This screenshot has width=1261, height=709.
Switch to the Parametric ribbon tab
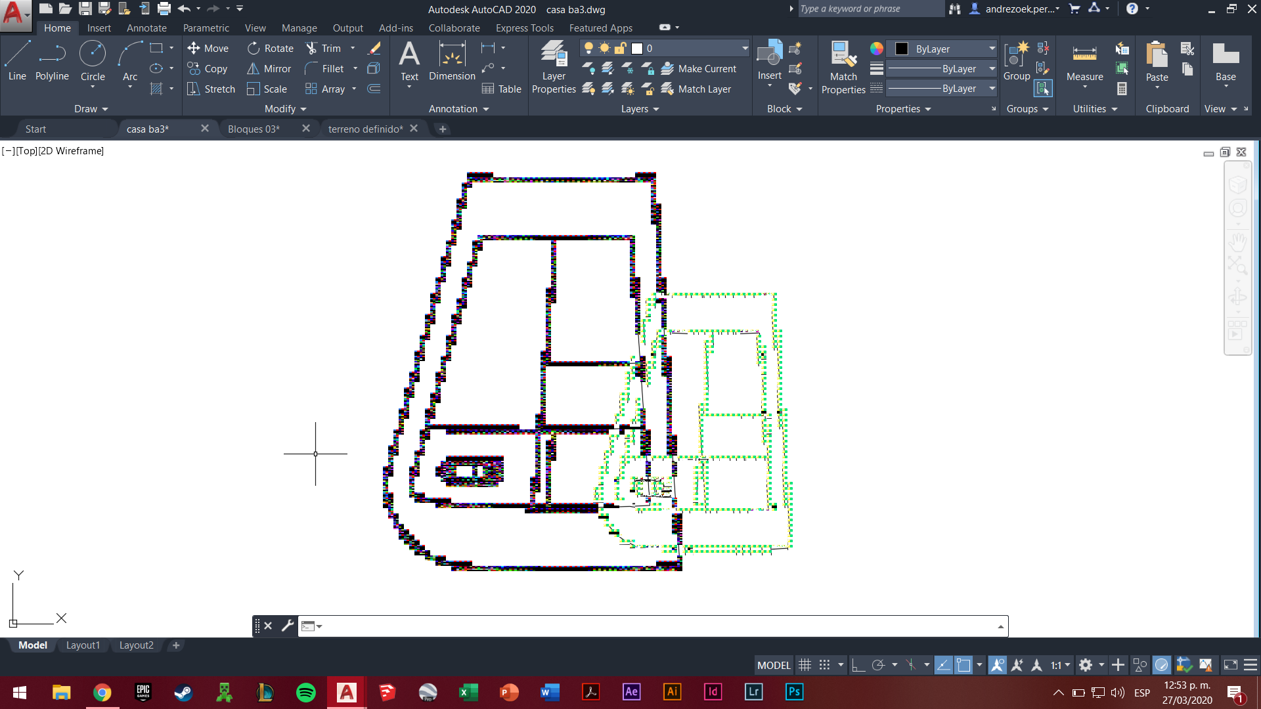pos(206,28)
